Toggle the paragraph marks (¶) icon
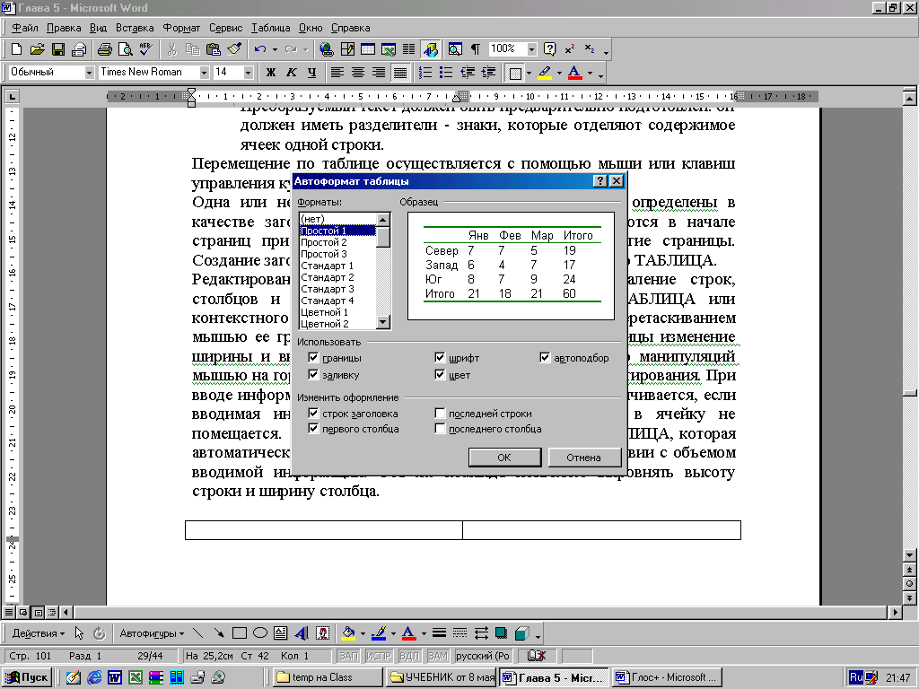 [475, 49]
